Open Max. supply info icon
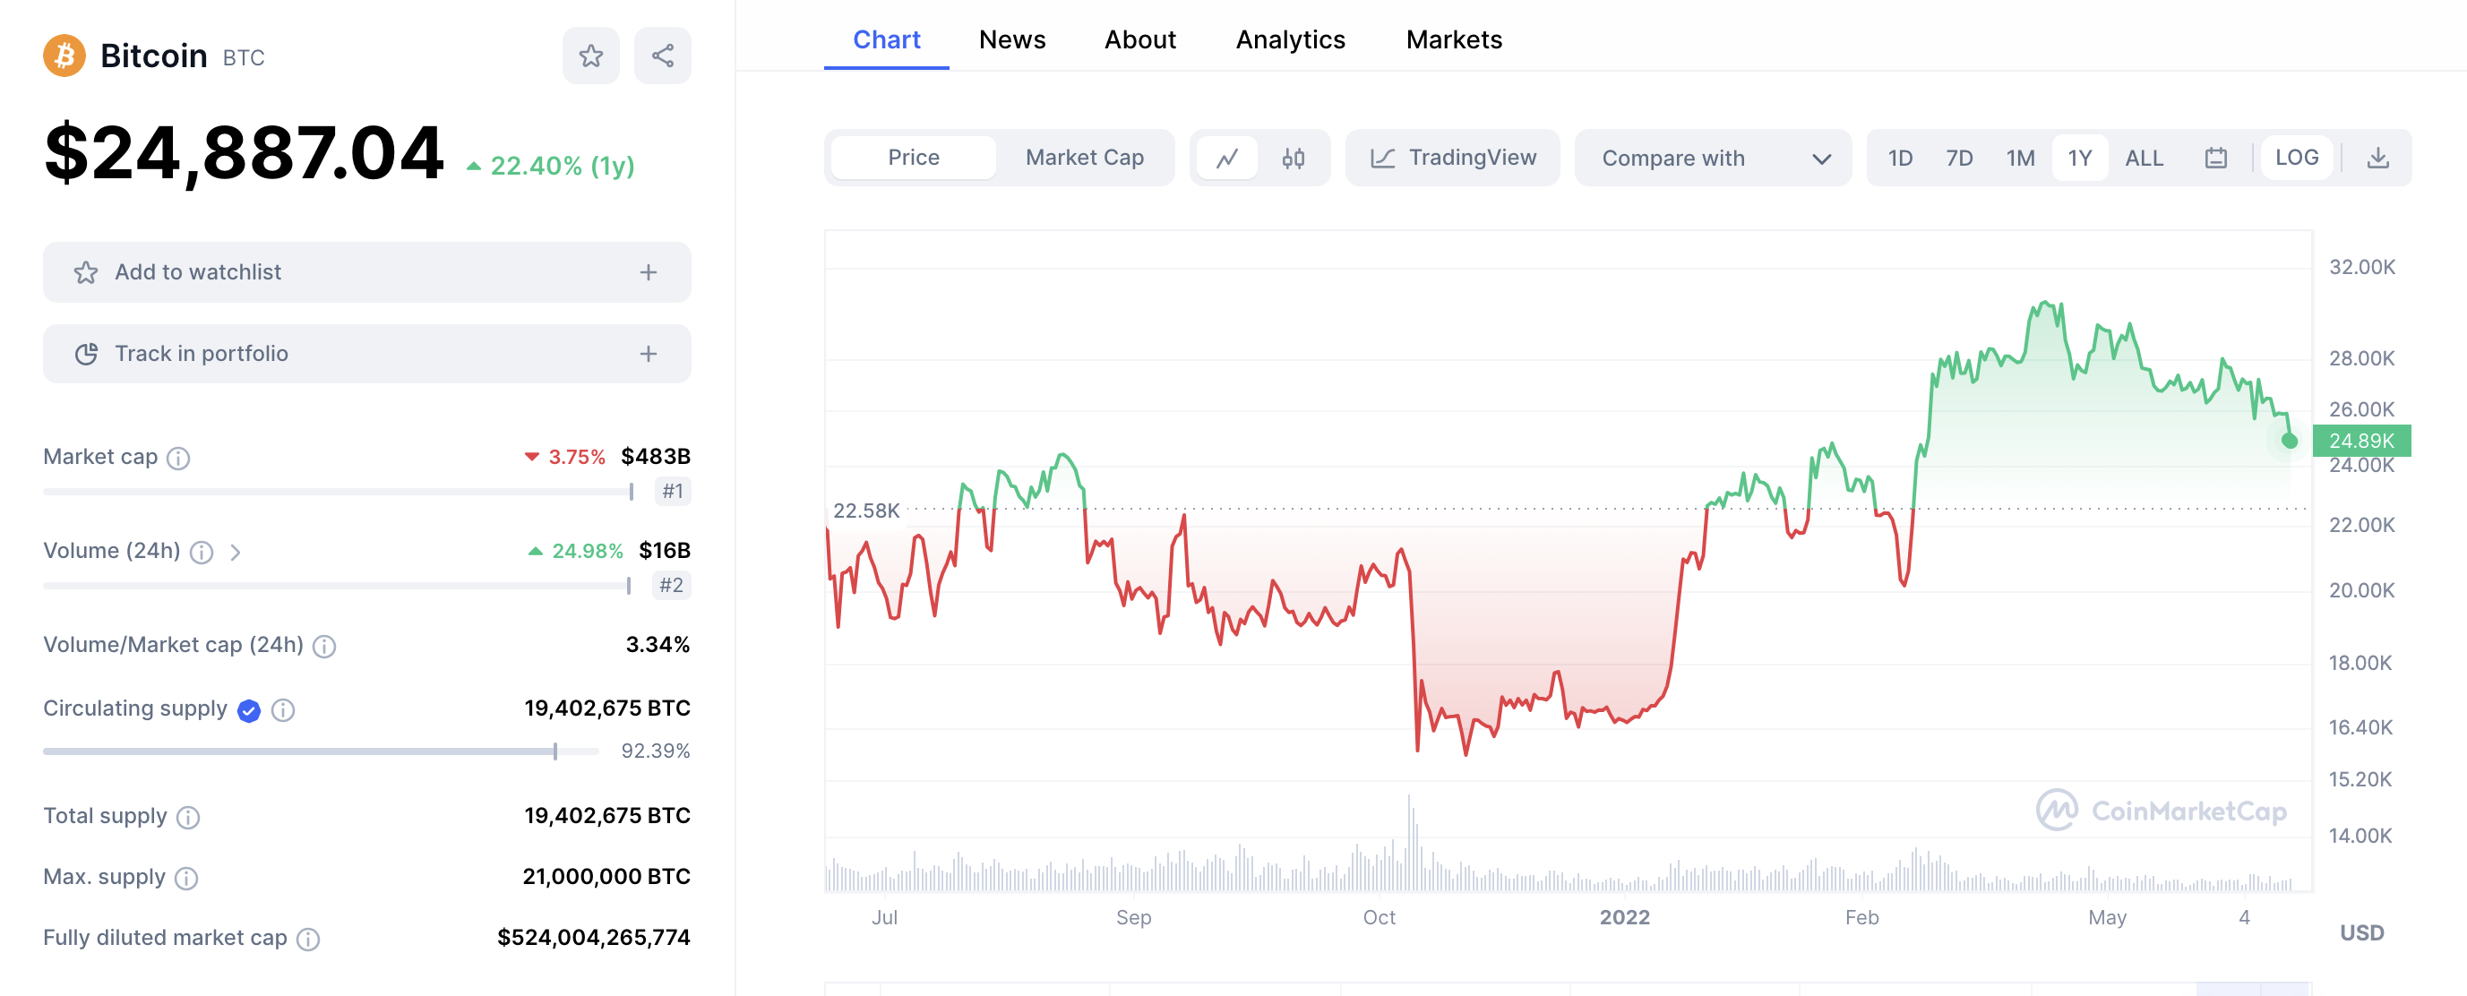This screenshot has width=2467, height=996. tap(186, 878)
